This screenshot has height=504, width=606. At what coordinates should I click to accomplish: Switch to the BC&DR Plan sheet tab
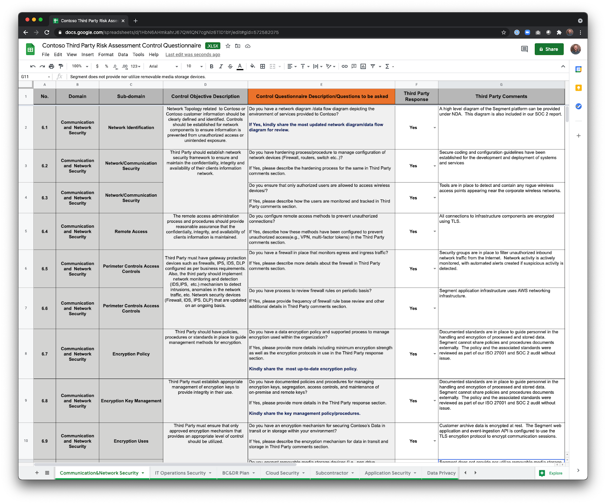tap(239, 473)
